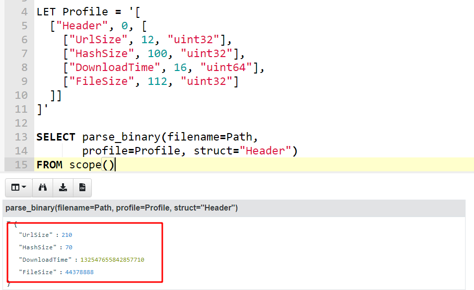This screenshot has width=474, height=290.
Task: Click the binoculars inspect icon
Action: (43, 187)
